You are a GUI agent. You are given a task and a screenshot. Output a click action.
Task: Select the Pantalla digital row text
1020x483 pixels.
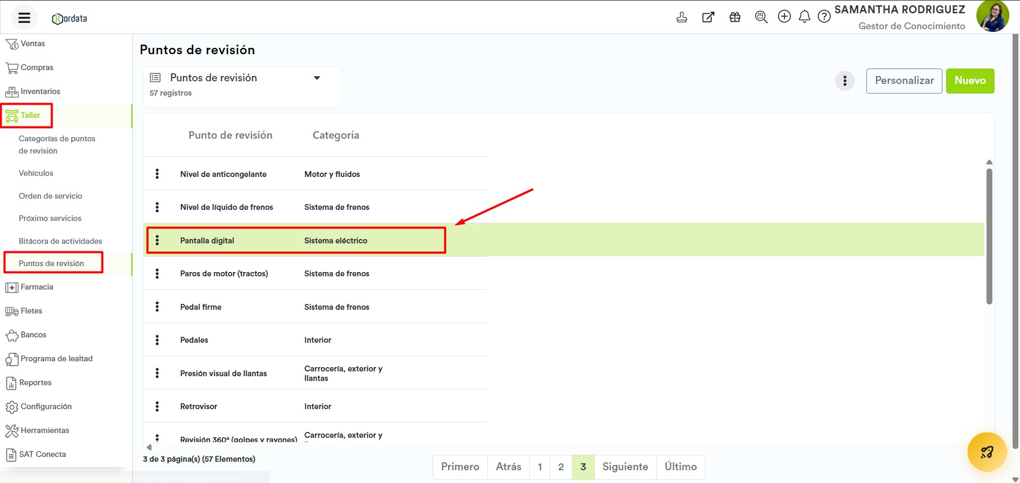[x=207, y=241]
